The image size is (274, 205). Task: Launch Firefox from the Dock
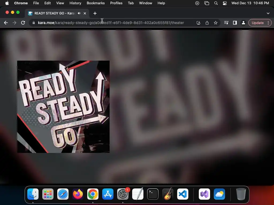[x=78, y=194]
